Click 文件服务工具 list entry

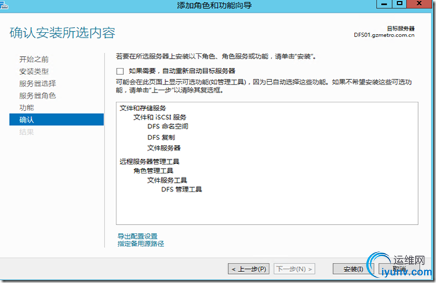(167, 180)
